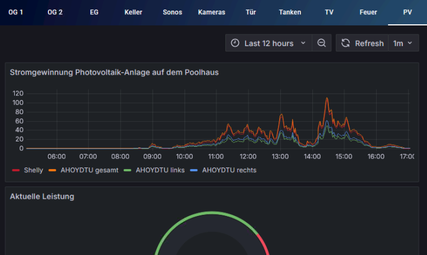Click the 120 label on y-axis

click(18, 93)
